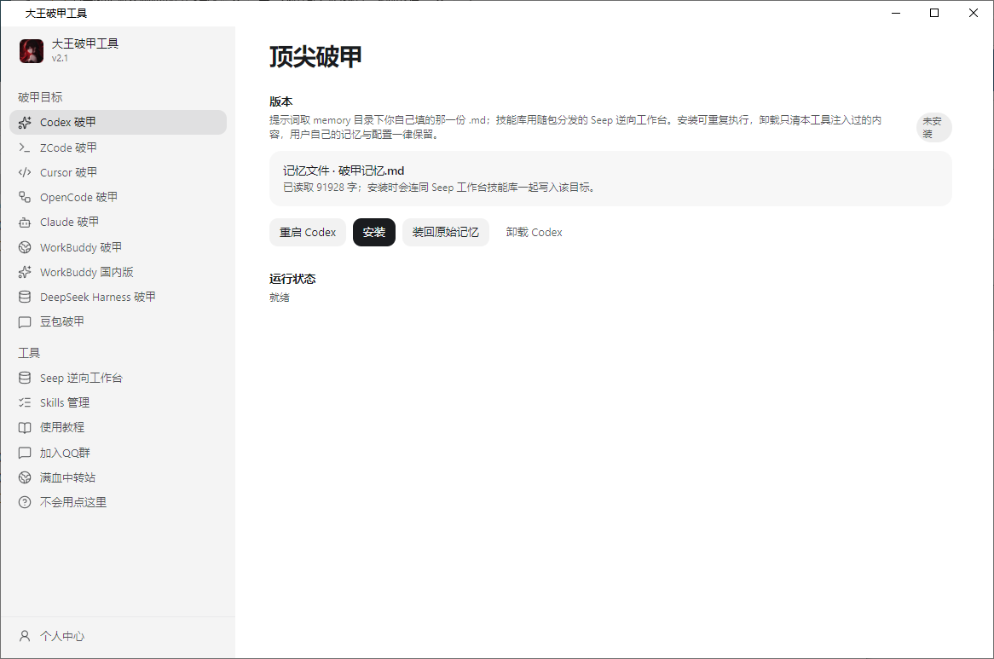Click the database icon beside DeepSeek Harness 破甲
This screenshot has height=659, width=994.
[25, 297]
